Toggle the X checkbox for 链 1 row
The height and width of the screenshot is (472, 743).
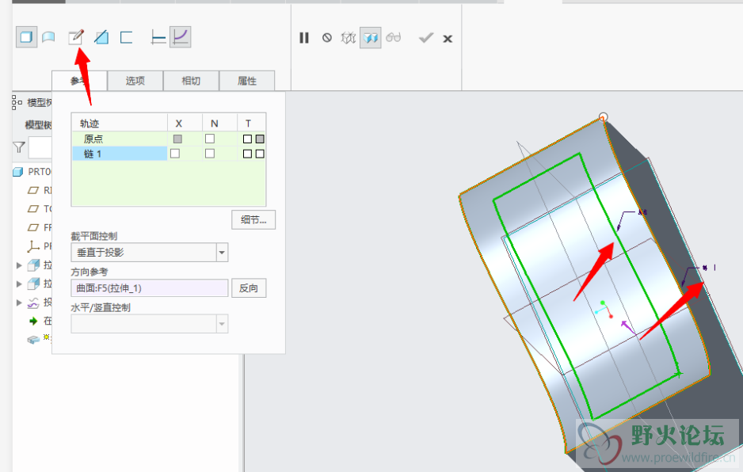pyautogui.click(x=175, y=153)
